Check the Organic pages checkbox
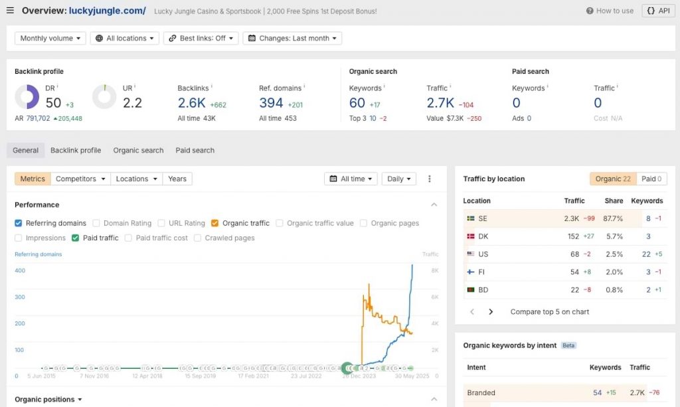The width and height of the screenshot is (680, 407). pyautogui.click(x=363, y=223)
